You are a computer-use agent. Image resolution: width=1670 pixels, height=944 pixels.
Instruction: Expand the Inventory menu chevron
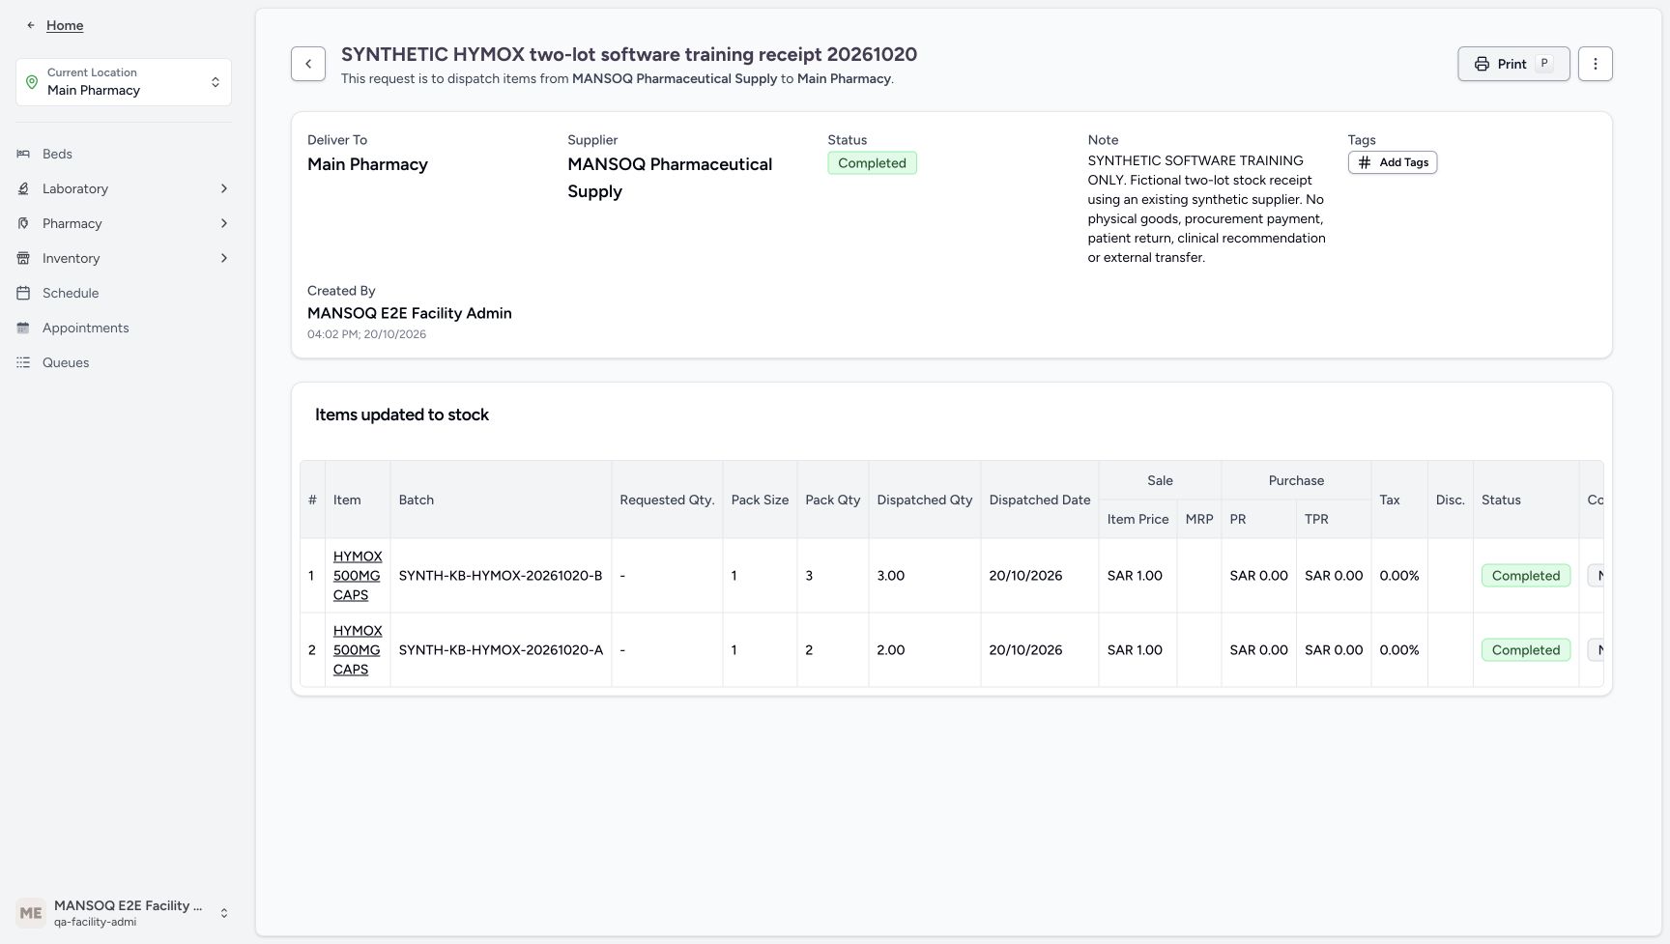224,258
